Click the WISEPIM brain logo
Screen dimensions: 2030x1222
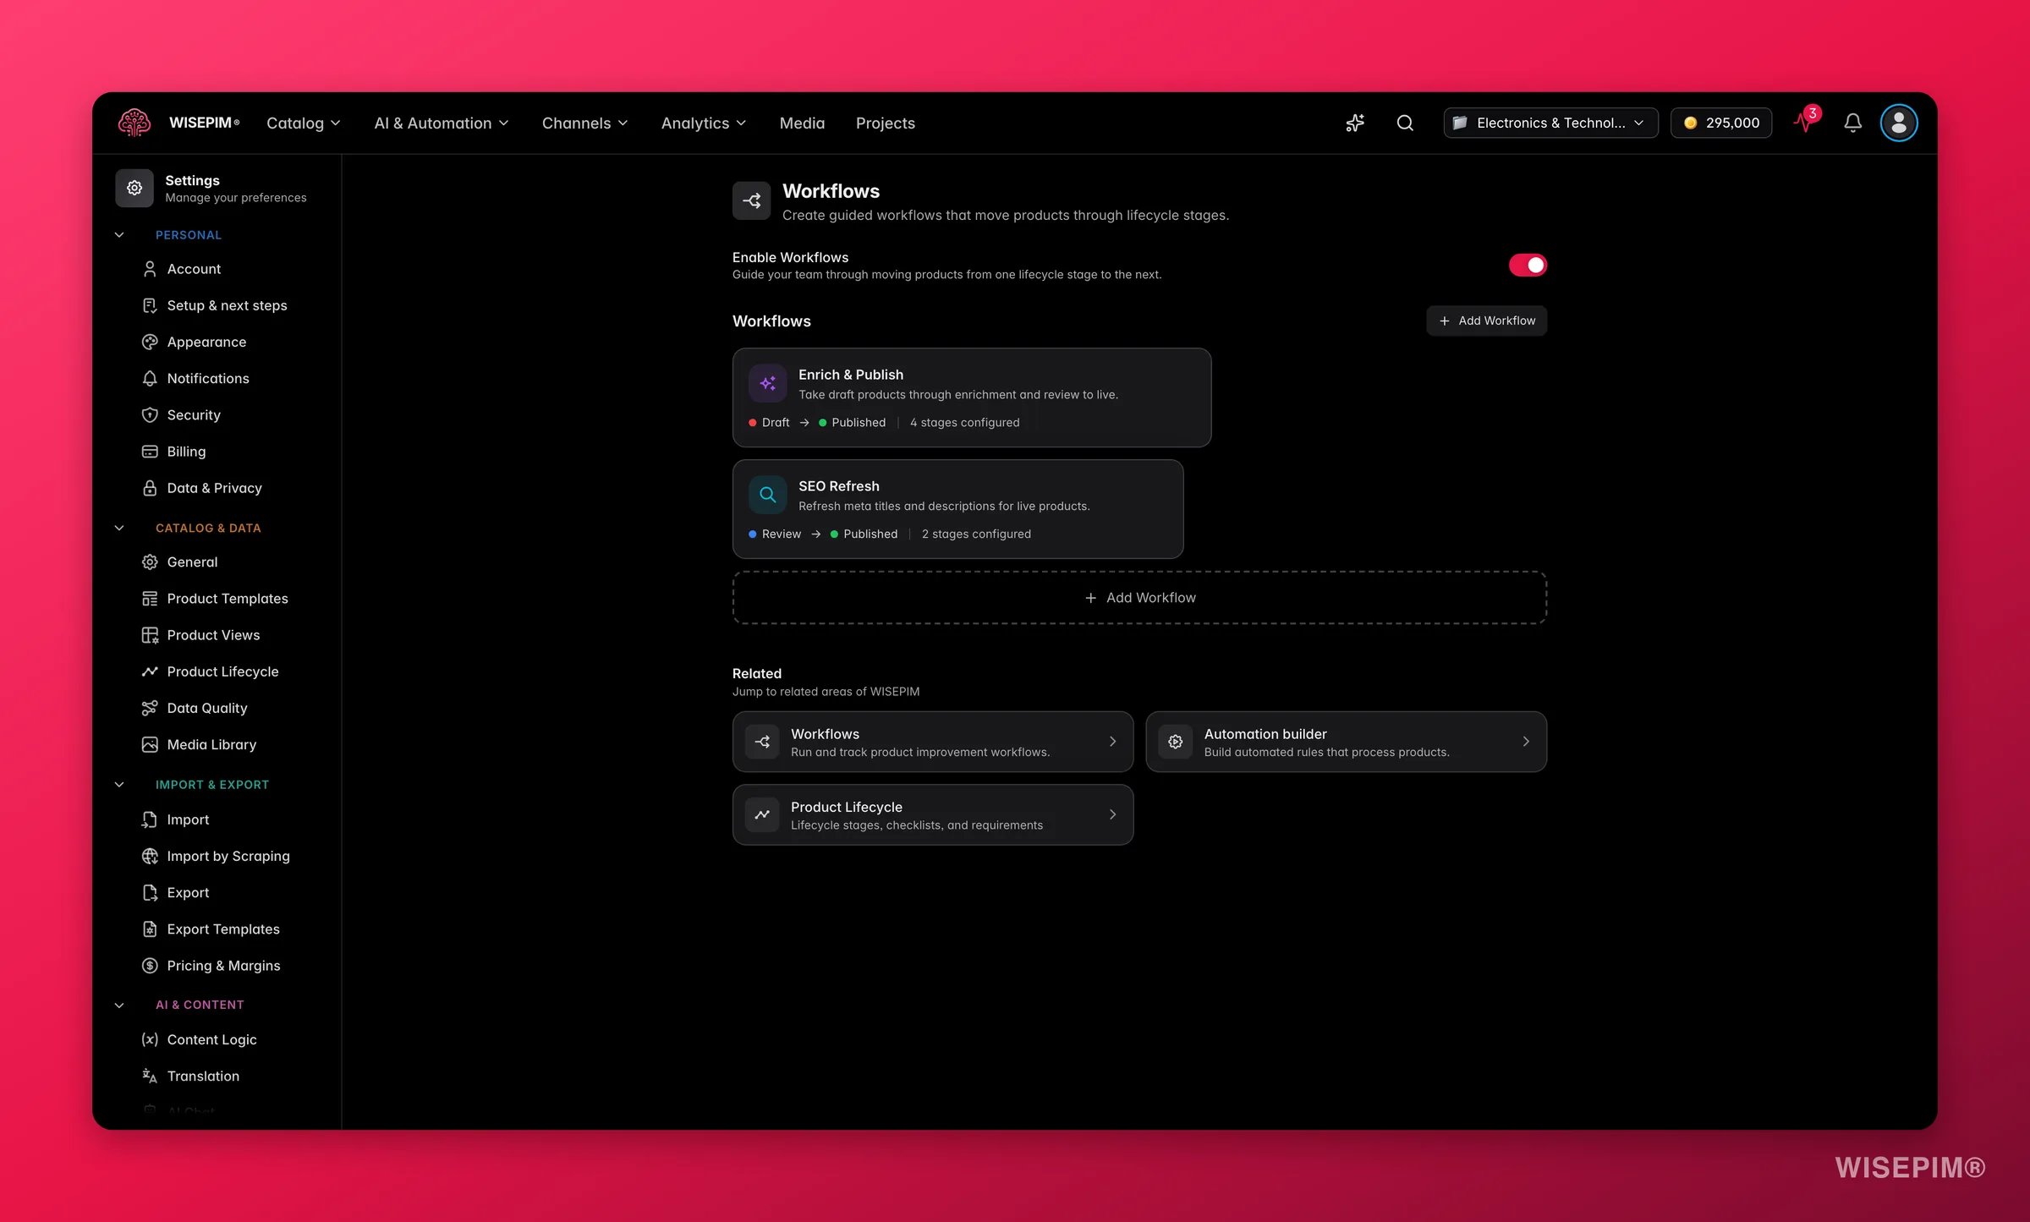pyautogui.click(x=134, y=123)
